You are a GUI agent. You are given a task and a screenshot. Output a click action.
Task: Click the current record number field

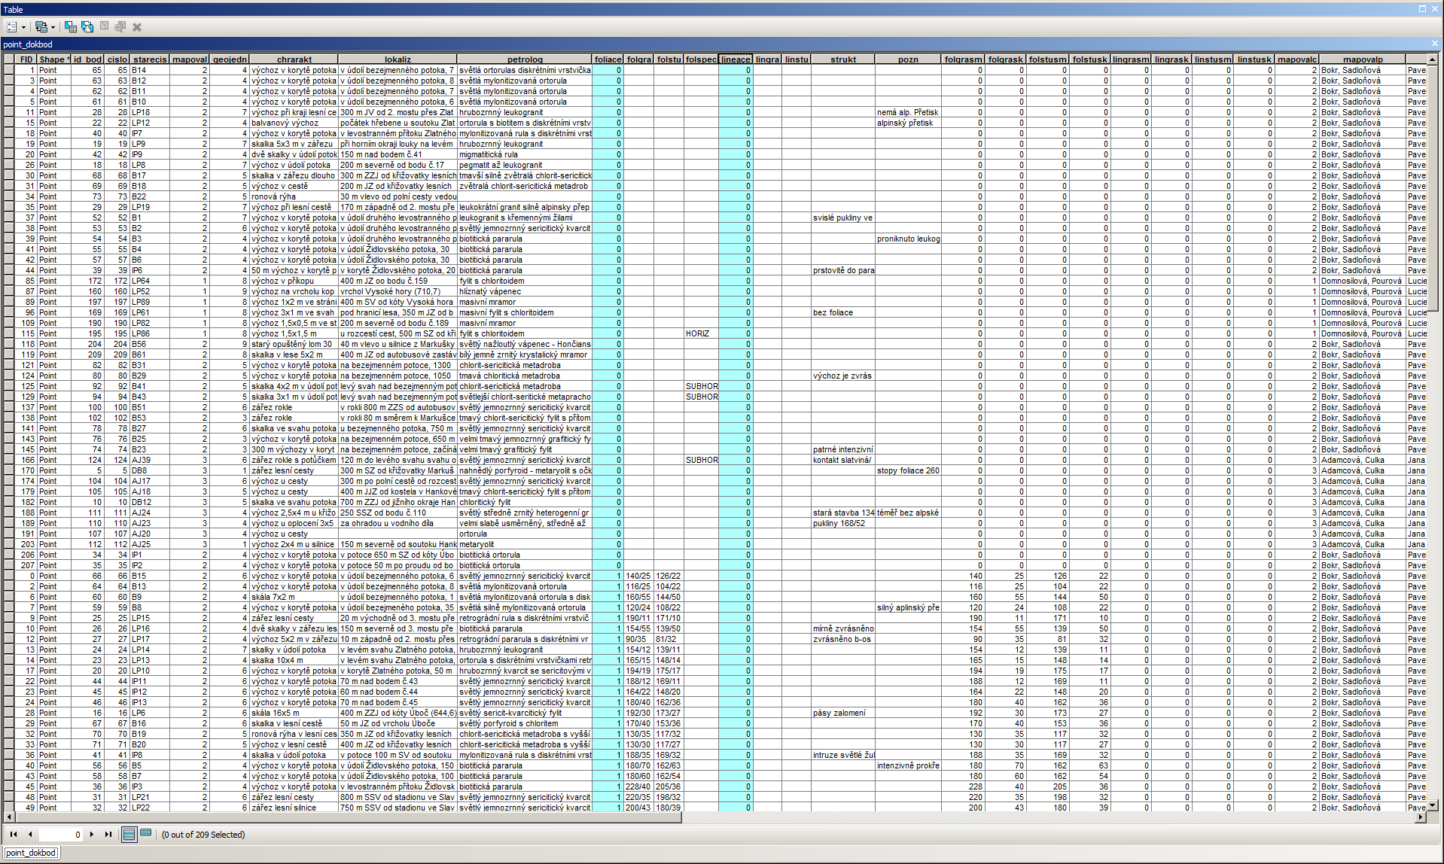[x=60, y=834]
